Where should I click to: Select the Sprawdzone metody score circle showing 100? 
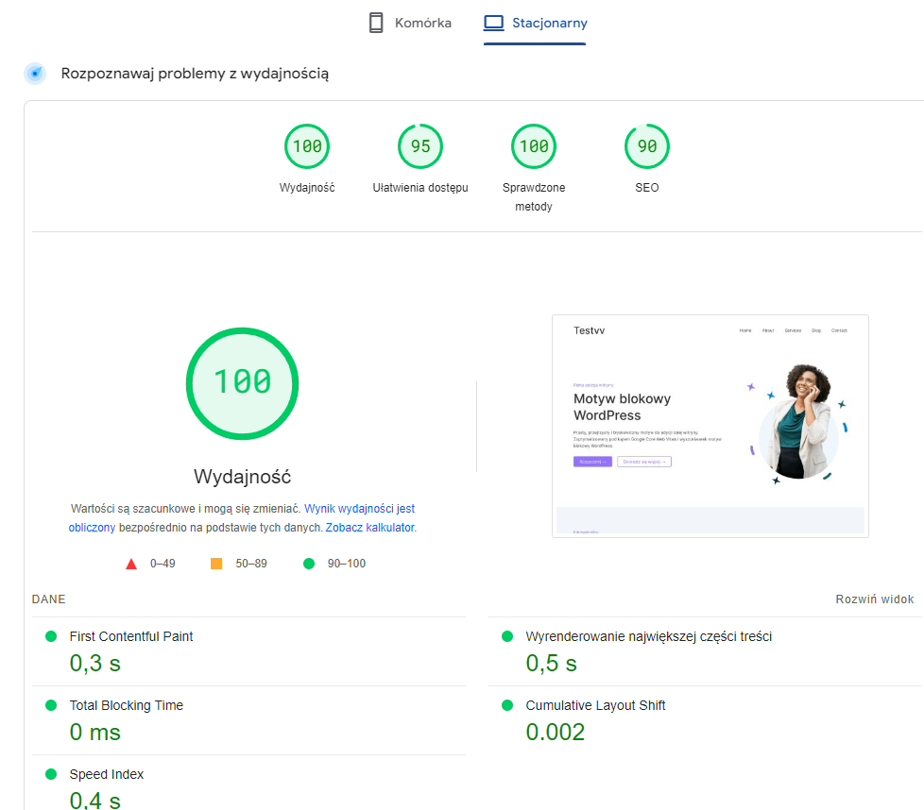click(x=533, y=145)
